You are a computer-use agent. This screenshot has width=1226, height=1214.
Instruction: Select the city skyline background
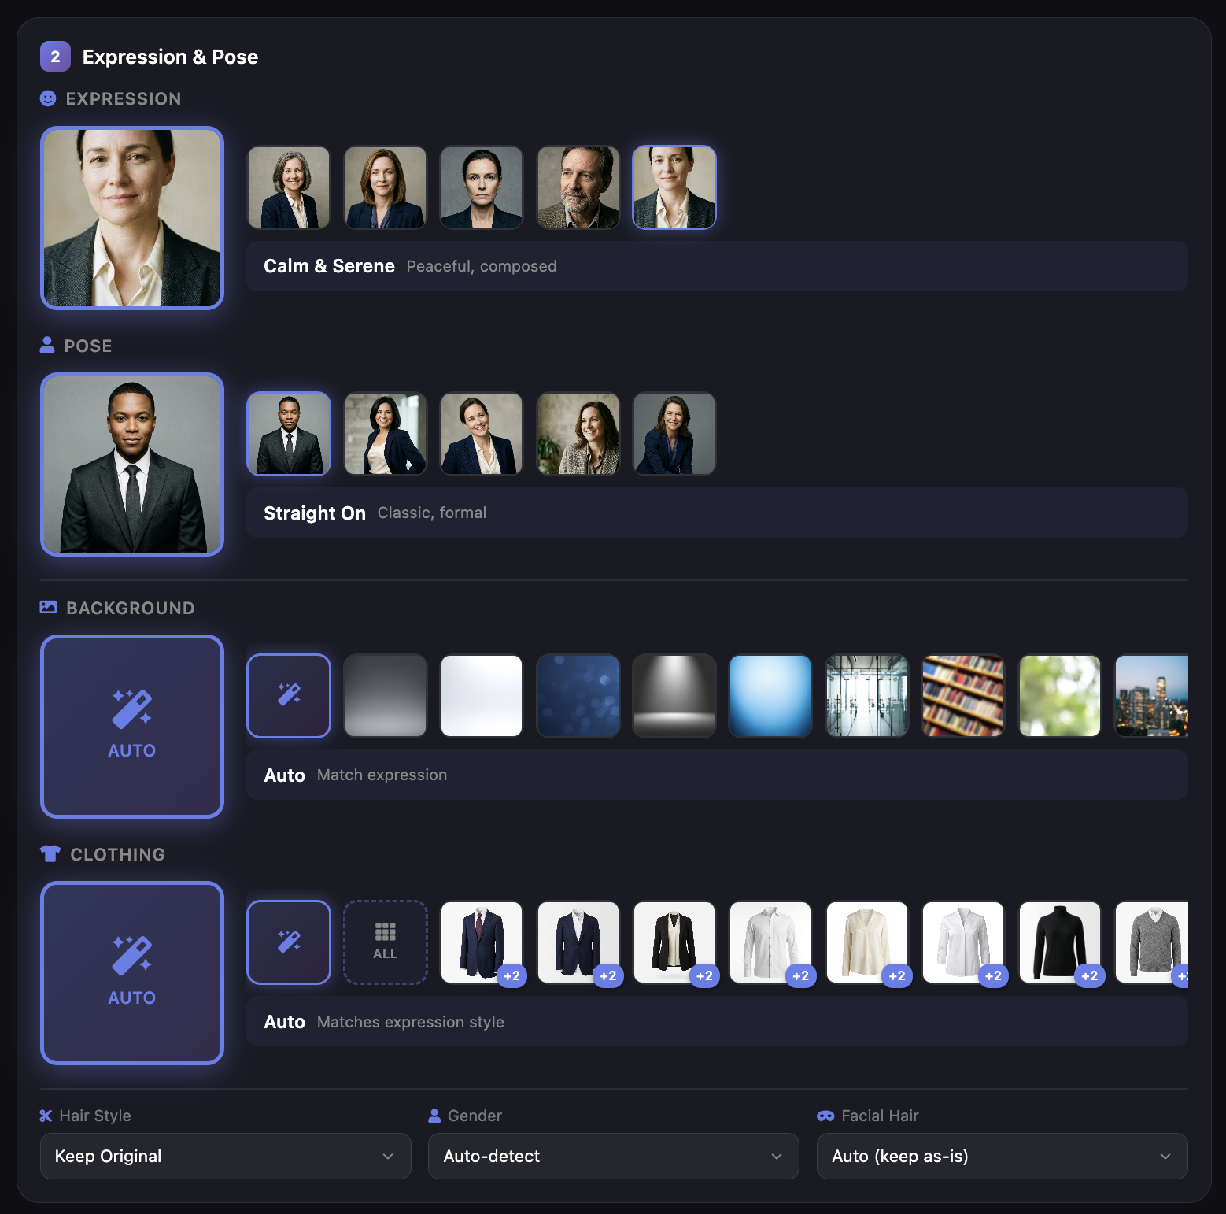coord(1152,696)
